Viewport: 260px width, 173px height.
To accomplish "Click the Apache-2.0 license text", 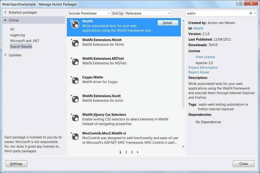I will tap(204, 63).
